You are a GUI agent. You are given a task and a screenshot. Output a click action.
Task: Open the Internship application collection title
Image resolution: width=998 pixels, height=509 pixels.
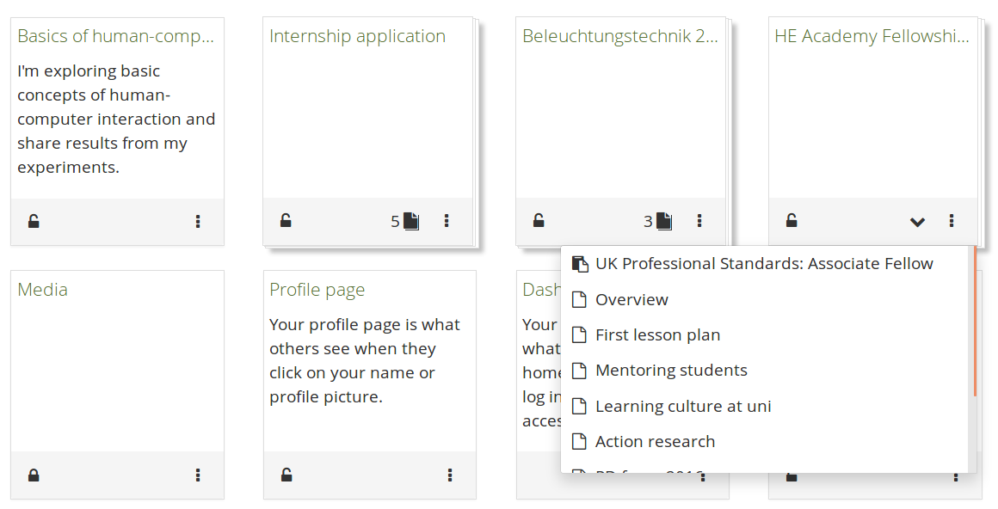tap(357, 36)
